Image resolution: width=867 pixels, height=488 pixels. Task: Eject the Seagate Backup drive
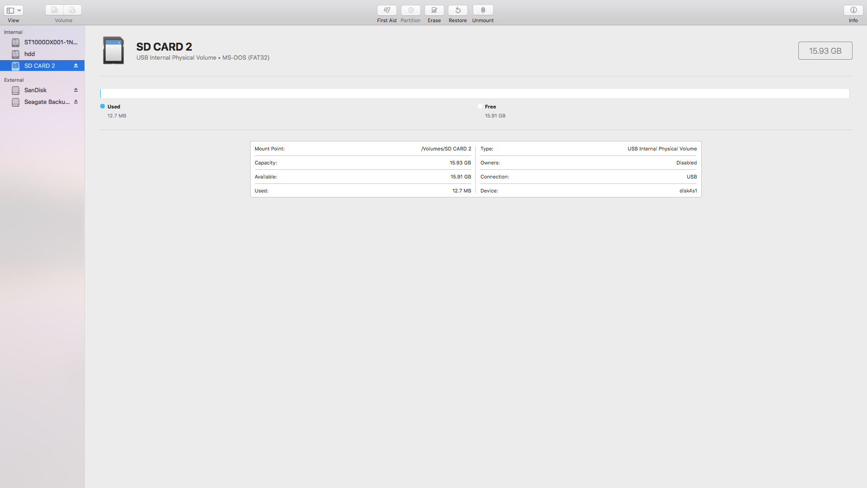point(76,102)
